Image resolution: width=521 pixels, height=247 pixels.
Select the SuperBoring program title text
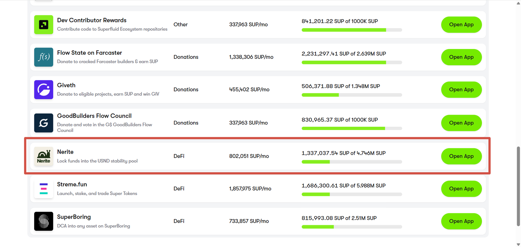click(x=74, y=217)
